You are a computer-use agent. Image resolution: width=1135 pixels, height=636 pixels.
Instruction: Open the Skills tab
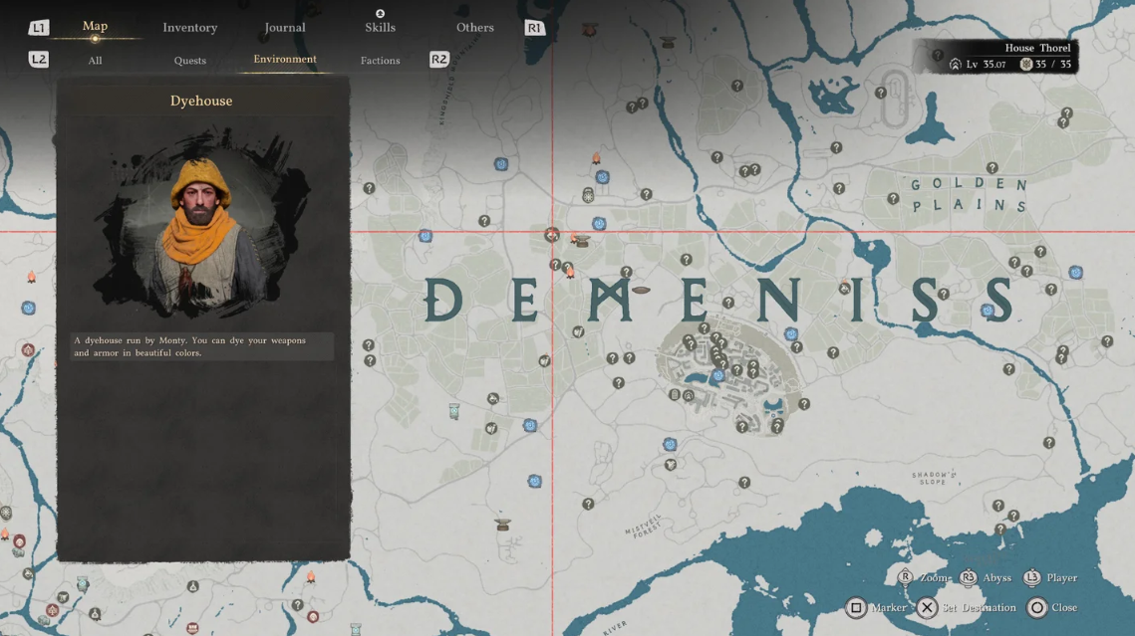coord(380,28)
